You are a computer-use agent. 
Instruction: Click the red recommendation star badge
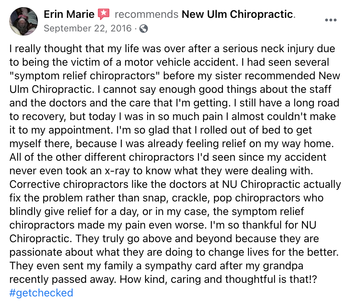(104, 14)
